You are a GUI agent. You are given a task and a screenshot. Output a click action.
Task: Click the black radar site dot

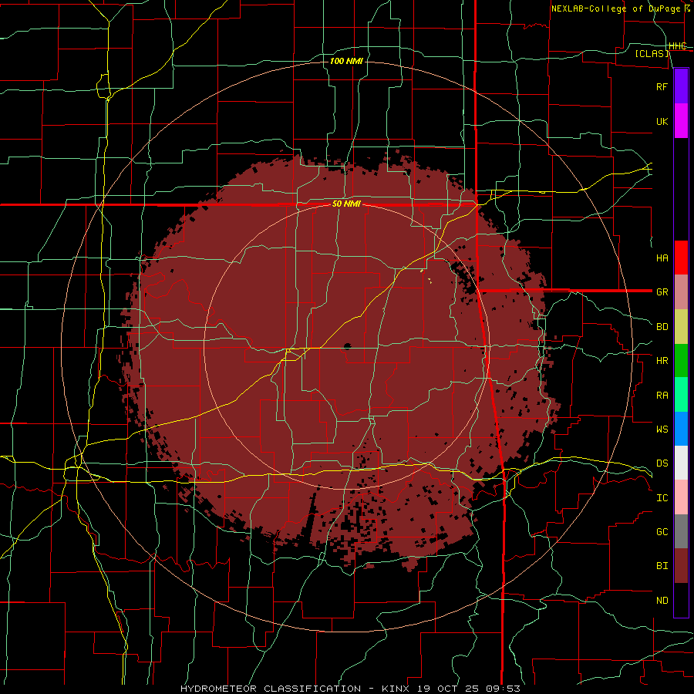pos(347,346)
